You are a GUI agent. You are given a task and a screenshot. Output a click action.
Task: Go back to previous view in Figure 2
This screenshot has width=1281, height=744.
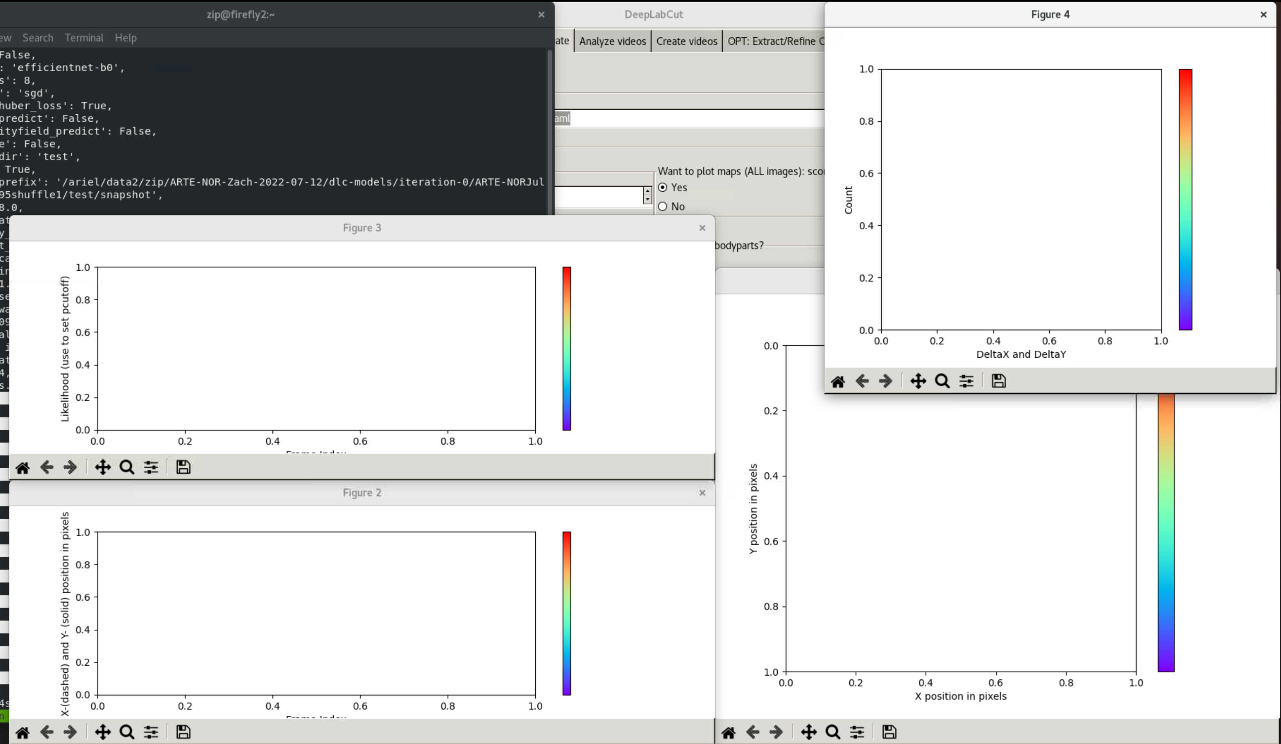(x=47, y=732)
